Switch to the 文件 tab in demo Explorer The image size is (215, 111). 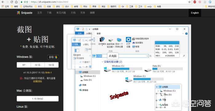[x=80, y=34]
